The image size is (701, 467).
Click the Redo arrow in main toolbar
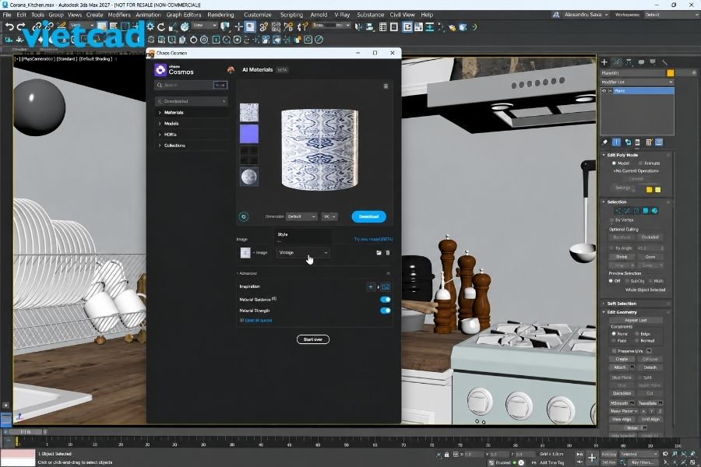(20, 26)
